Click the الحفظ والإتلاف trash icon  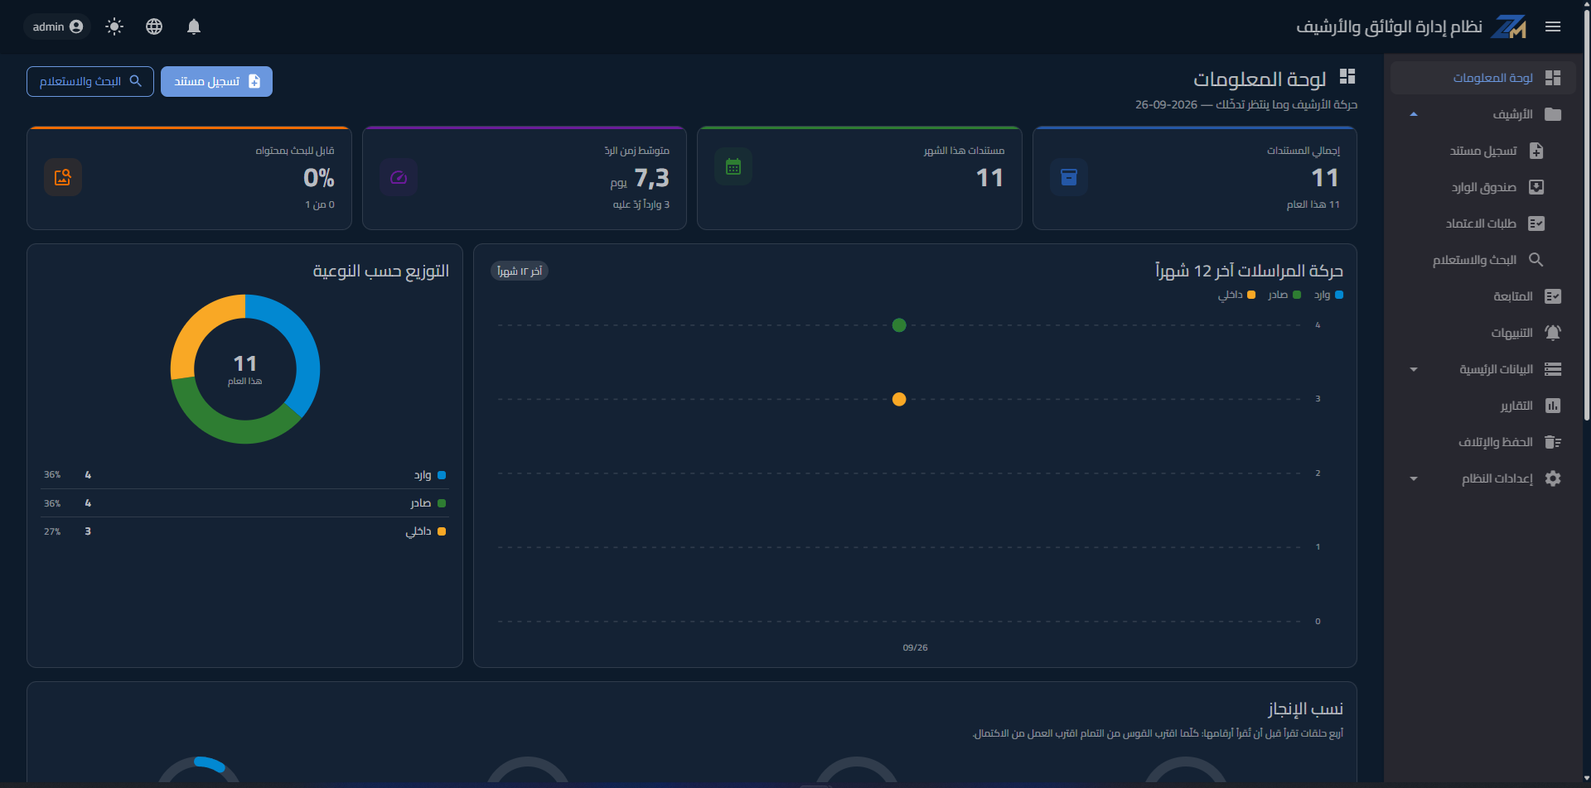pos(1553,442)
